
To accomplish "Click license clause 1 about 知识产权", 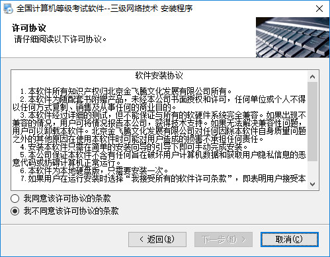I will point(126,91).
